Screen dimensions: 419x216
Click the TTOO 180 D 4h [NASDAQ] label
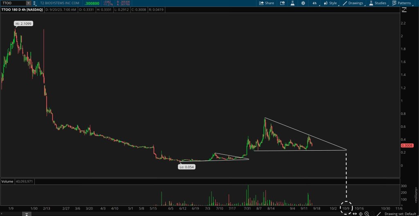(x=22, y=10)
